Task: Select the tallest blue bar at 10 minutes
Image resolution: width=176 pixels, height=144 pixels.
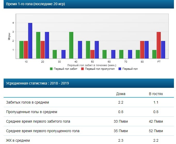Action: point(30,41)
